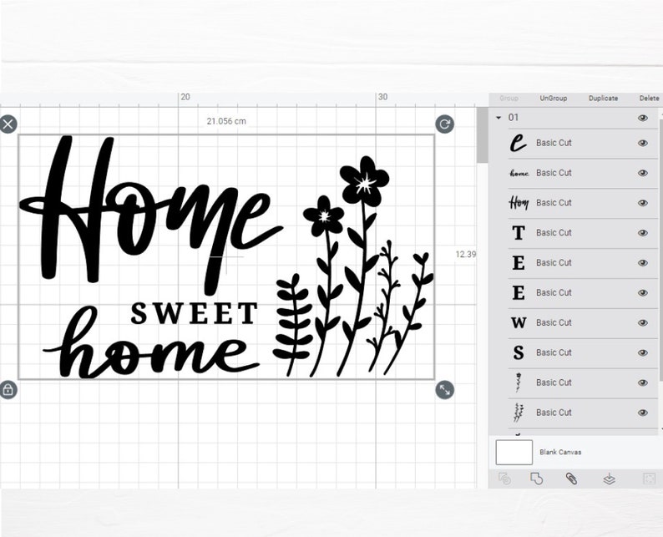Click the Blank Canvas label

tap(560, 452)
